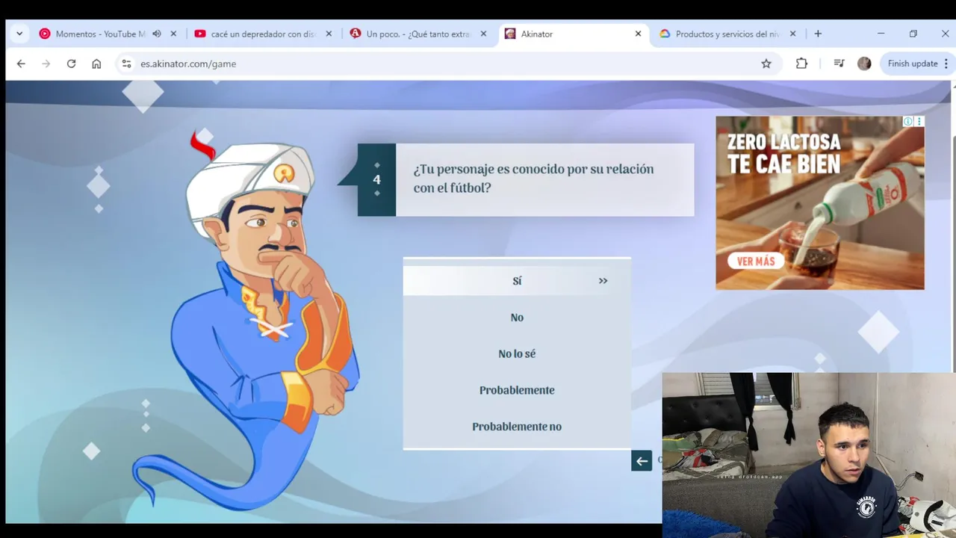
Task: Open the ad options menu icon
Action: coord(919,121)
